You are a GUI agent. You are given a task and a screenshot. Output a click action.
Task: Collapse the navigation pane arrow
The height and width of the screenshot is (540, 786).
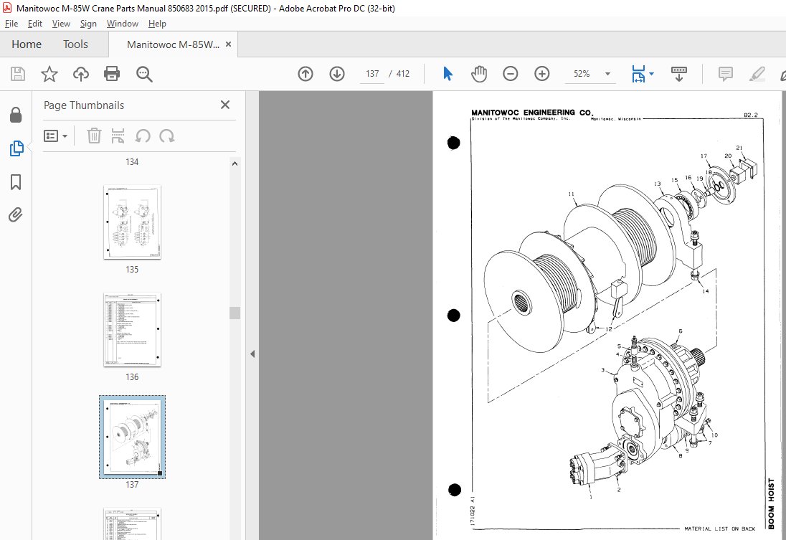[x=252, y=354]
